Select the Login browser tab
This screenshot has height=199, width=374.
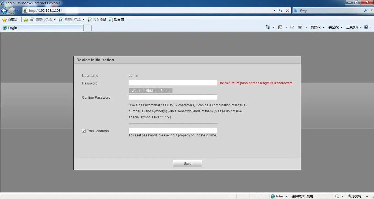coord(42,28)
